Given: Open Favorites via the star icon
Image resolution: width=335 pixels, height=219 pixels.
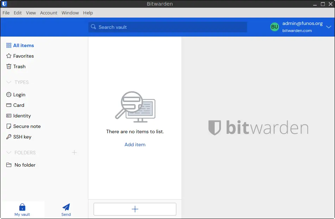Looking at the screenshot, I should [x=9, y=56].
